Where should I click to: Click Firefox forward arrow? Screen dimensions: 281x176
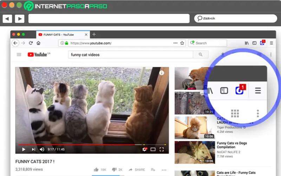coord(23,43)
